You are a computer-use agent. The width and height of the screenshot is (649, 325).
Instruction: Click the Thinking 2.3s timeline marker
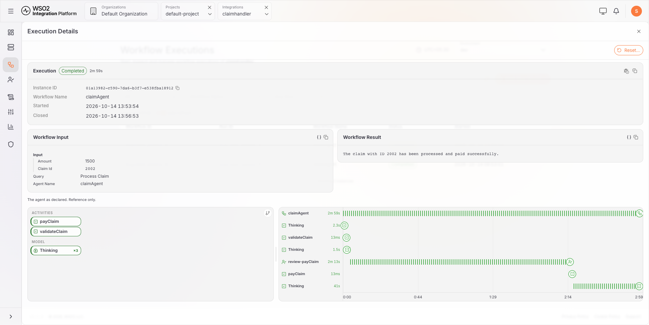pyautogui.click(x=344, y=226)
